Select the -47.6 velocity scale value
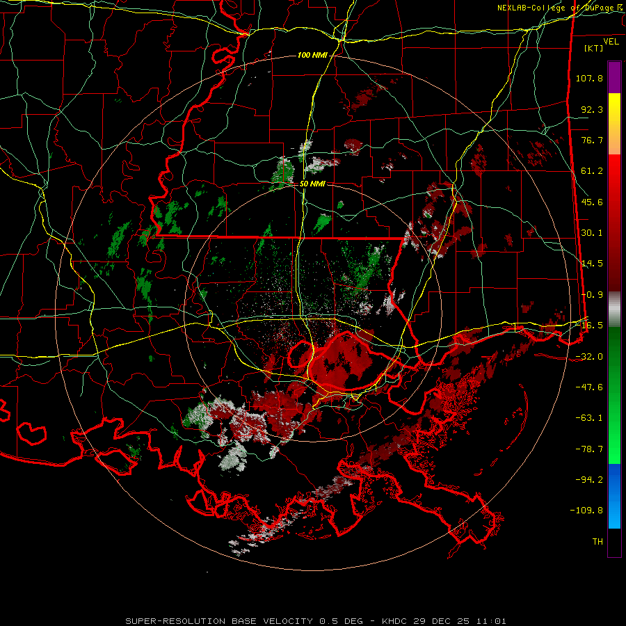Viewport: 626px width, 626px height. 589,387
